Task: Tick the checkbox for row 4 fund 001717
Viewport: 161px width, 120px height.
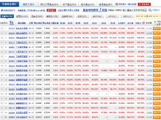Action: pyautogui.click(x=2, y=42)
